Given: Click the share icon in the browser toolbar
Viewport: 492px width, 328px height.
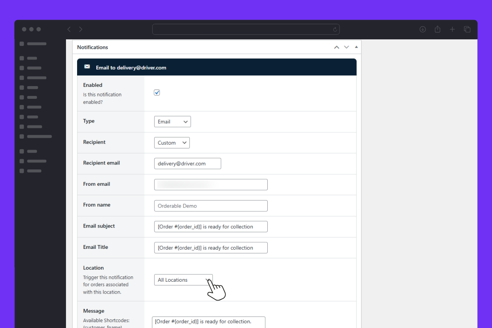Looking at the screenshot, I should (x=437, y=29).
